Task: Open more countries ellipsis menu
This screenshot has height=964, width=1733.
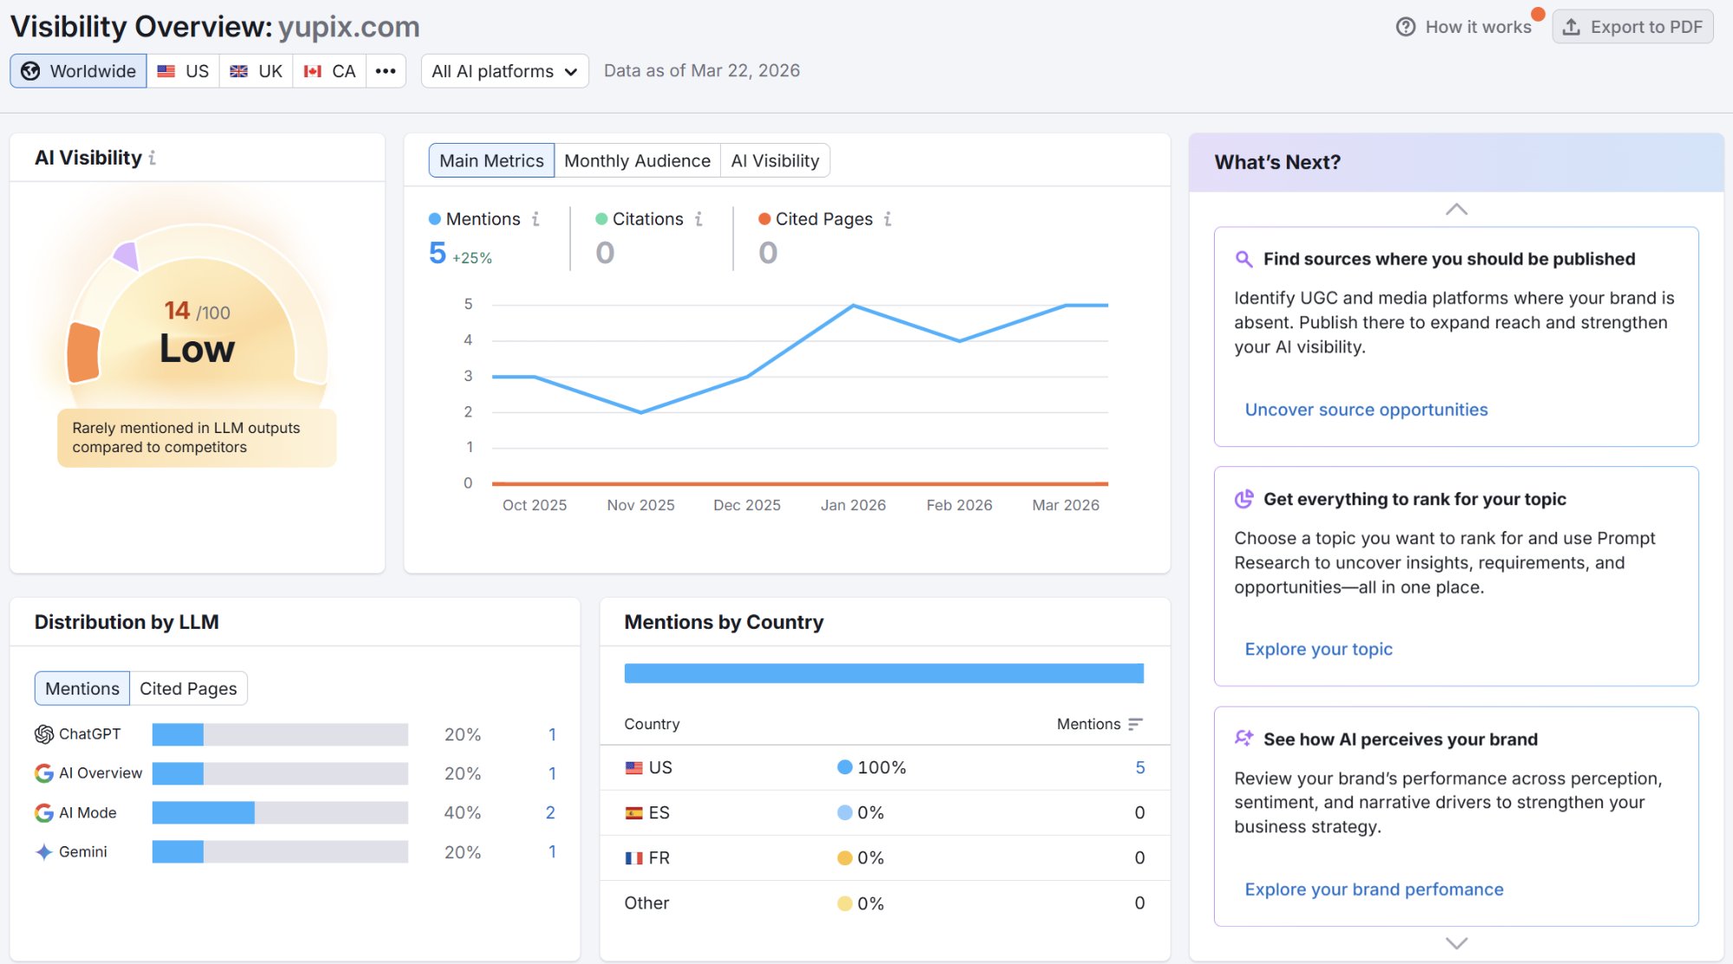Action: point(386,71)
